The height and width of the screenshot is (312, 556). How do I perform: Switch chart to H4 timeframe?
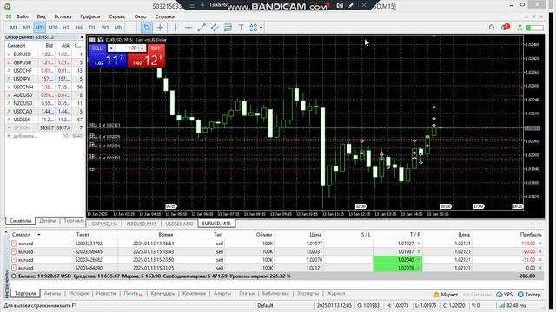[x=79, y=27]
